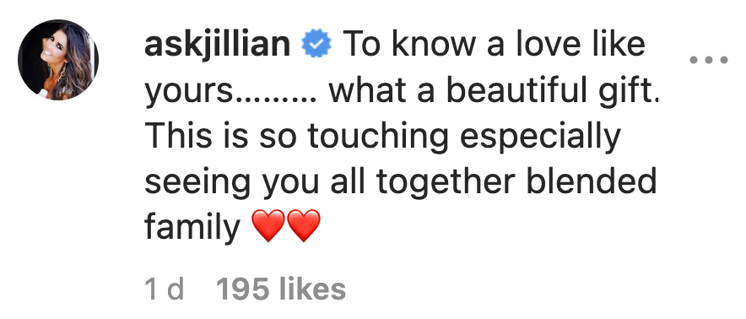Image resolution: width=746 pixels, height=319 pixels.
Task: Click the blue verified badge
Action: [316, 46]
